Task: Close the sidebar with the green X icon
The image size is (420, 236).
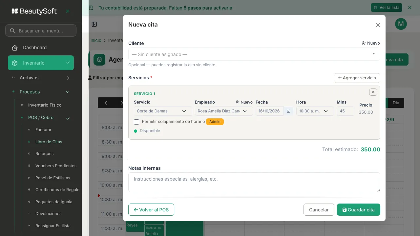Action: (68, 11)
